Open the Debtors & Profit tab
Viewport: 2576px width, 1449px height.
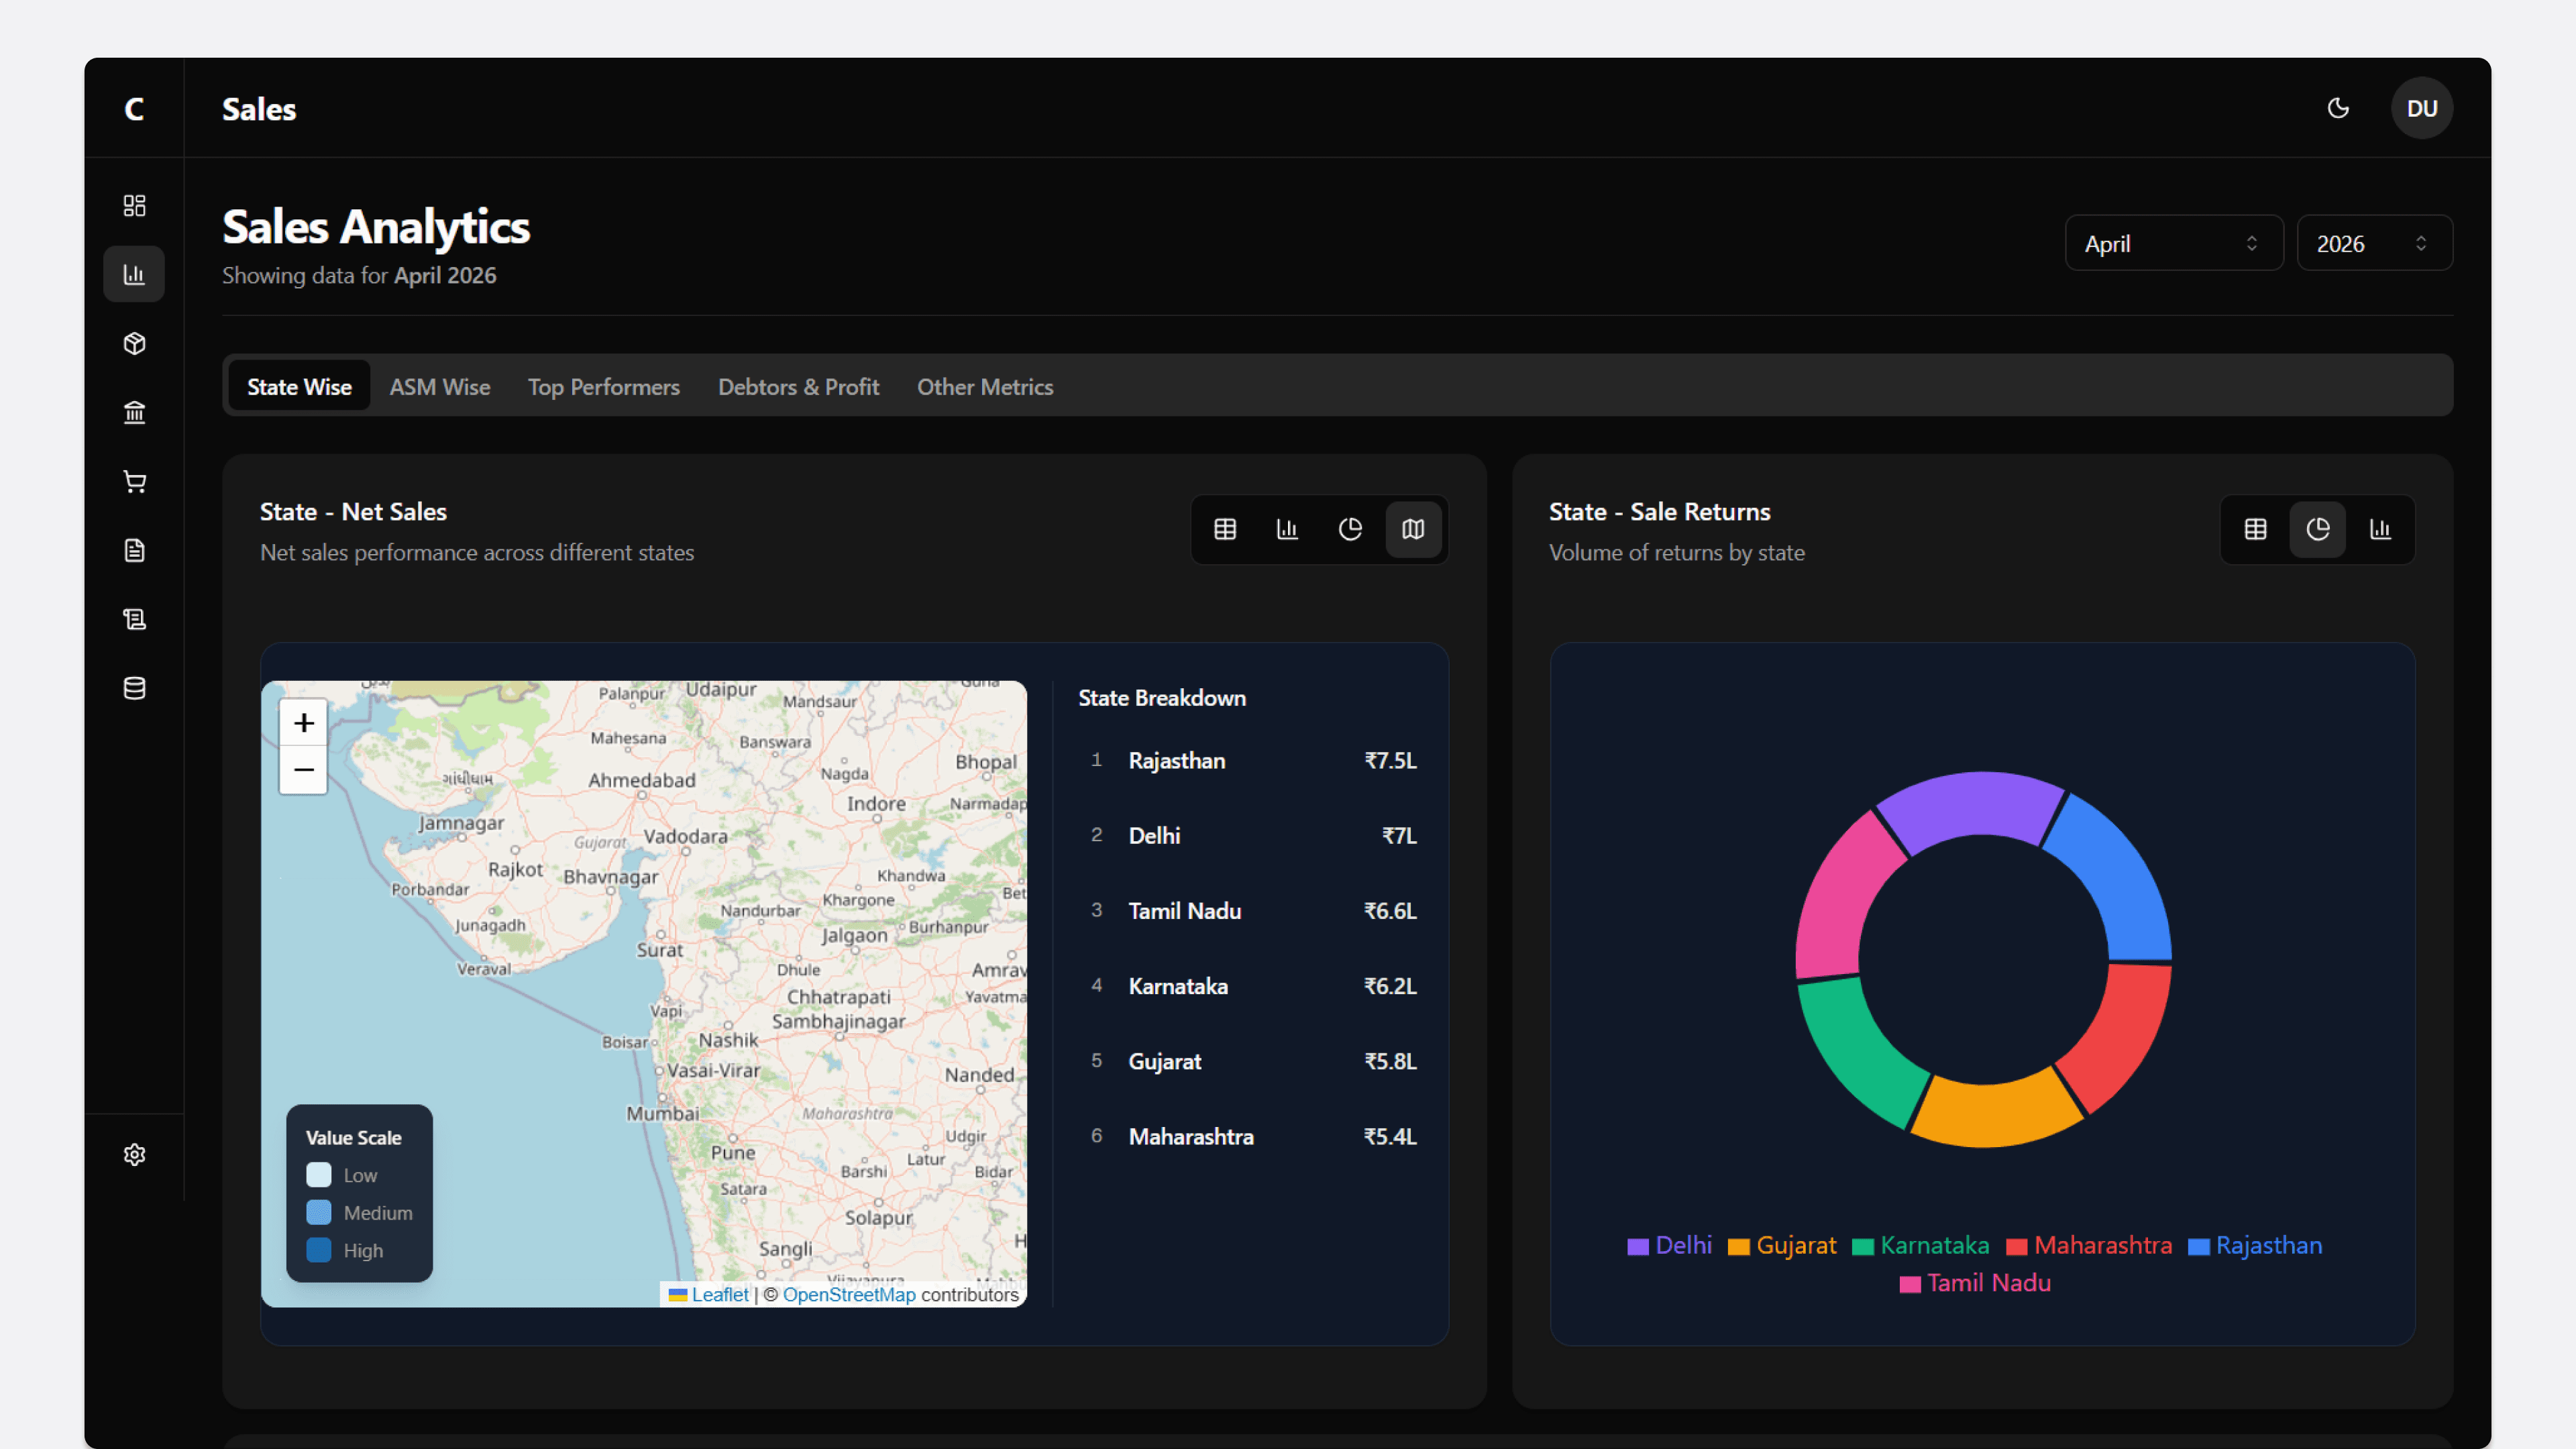coord(798,386)
